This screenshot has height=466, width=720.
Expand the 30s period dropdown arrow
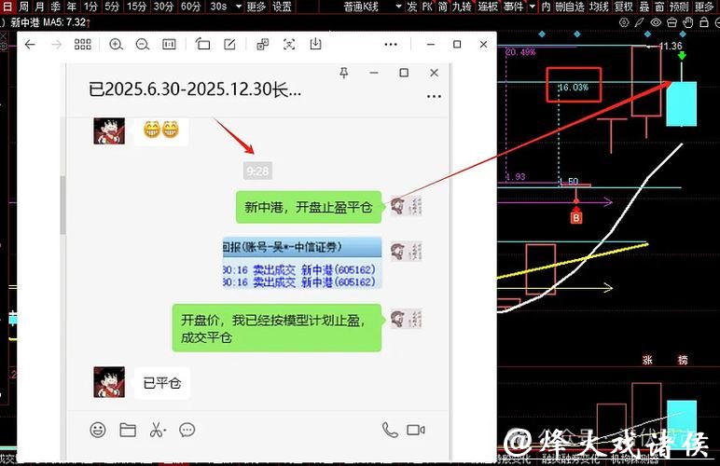pos(239,7)
